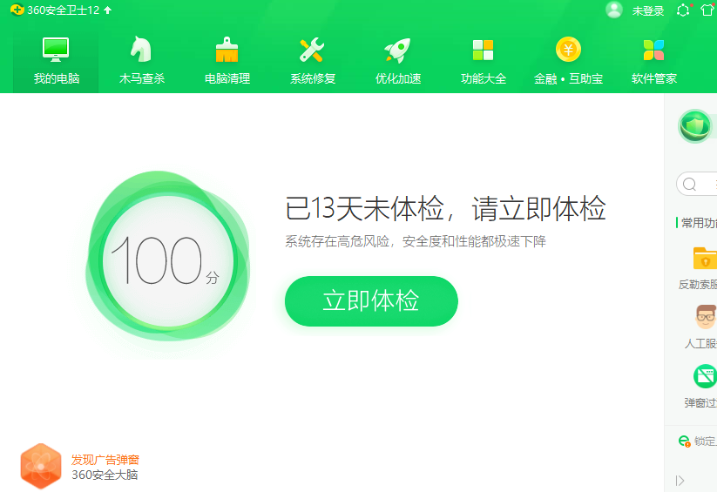Open 金融·互助宝 coin icon
Image resolution: width=717 pixels, height=492 pixels.
point(568,50)
